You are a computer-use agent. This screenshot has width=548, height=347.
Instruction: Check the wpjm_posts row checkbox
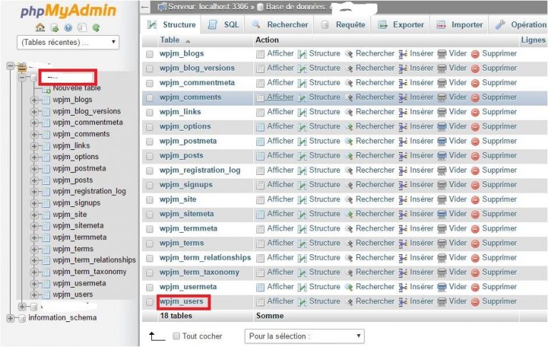coord(150,156)
